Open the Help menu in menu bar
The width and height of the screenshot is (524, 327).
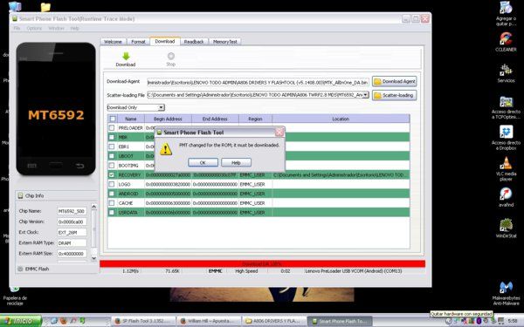pos(74,29)
